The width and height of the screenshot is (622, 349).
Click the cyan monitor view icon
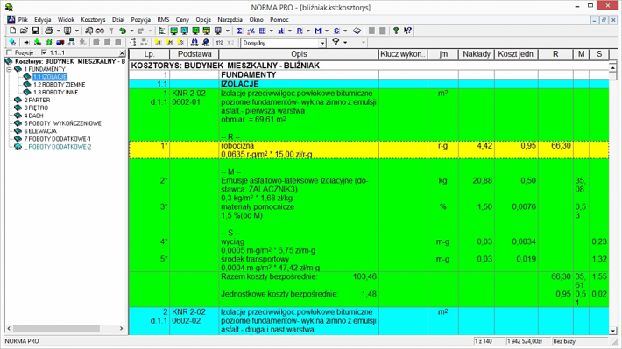pyautogui.click(x=185, y=31)
